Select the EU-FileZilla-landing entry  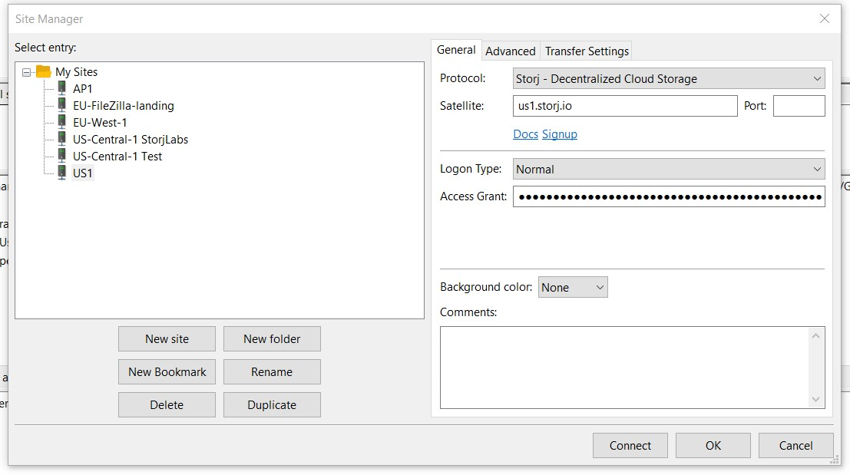[124, 106]
